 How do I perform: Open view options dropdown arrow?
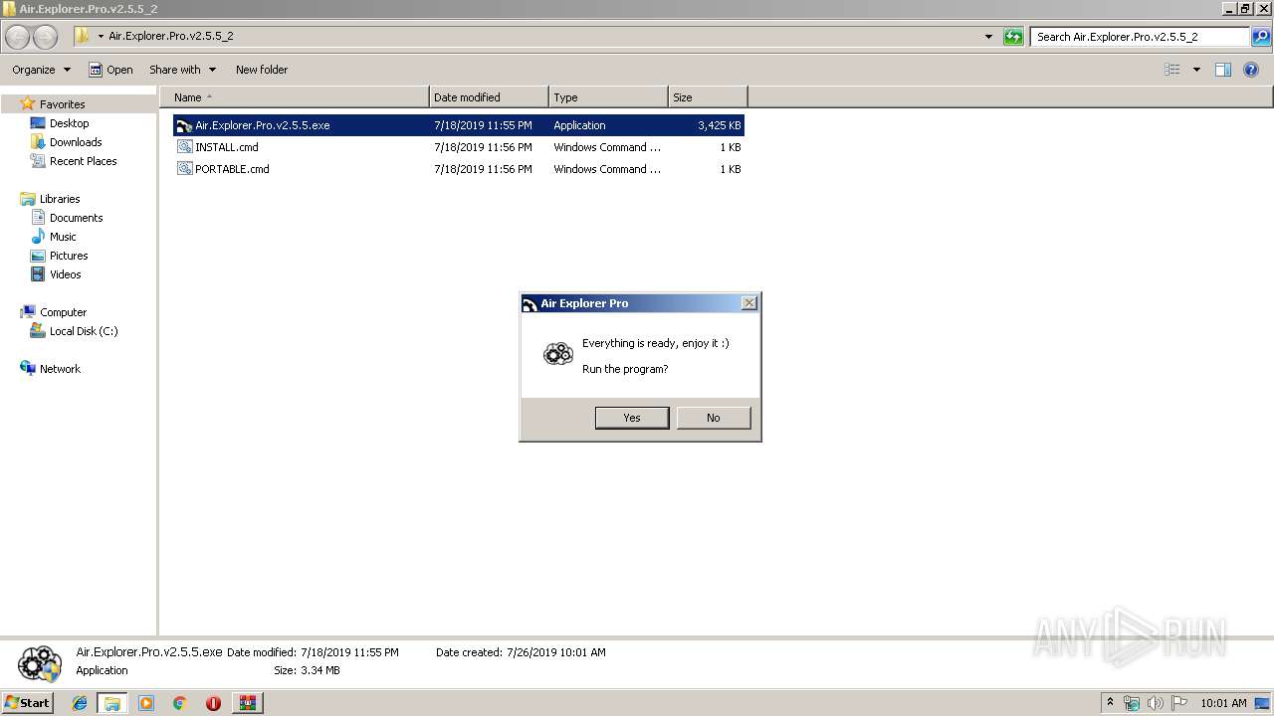pyautogui.click(x=1196, y=70)
